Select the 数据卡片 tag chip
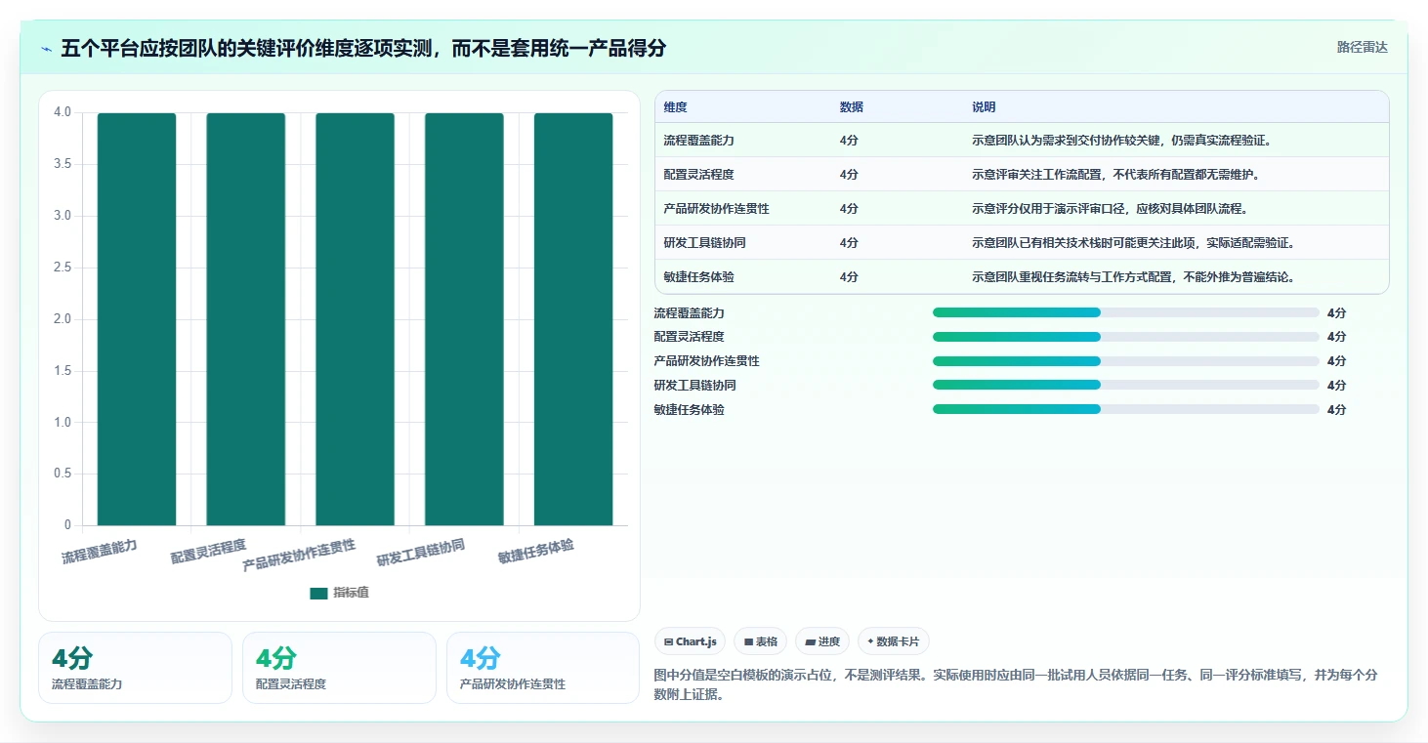The height and width of the screenshot is (743, 1428). point(894,641)
